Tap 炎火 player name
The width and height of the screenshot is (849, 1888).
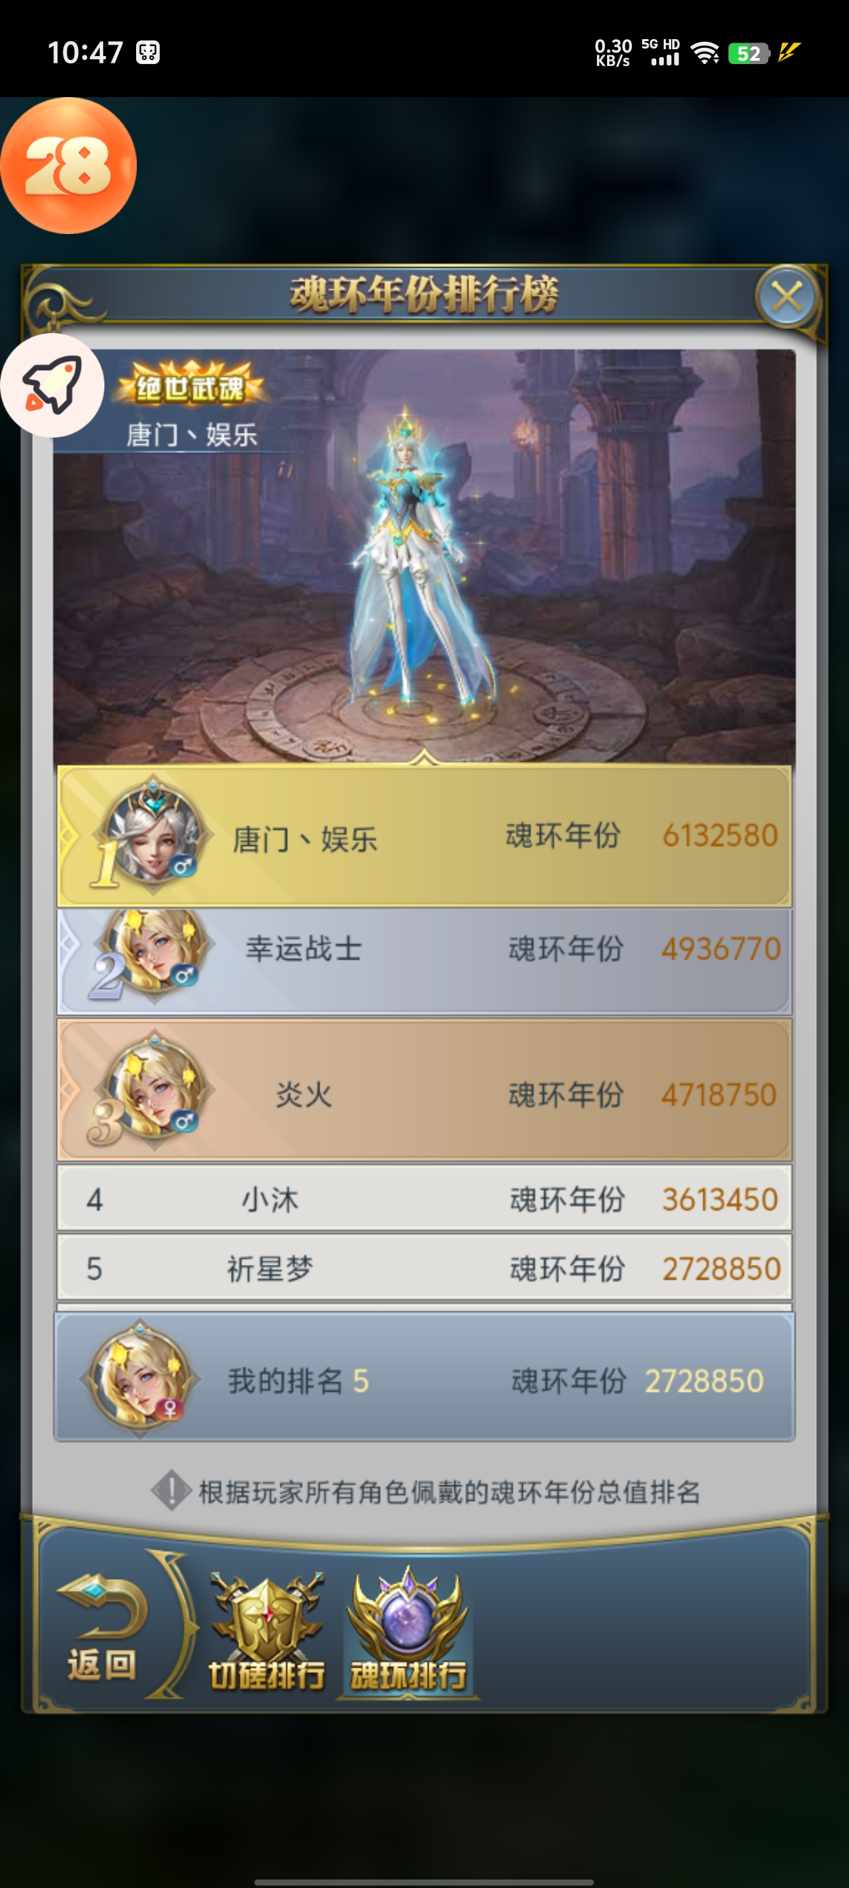pyautogui.click(x=304, y=1094)
